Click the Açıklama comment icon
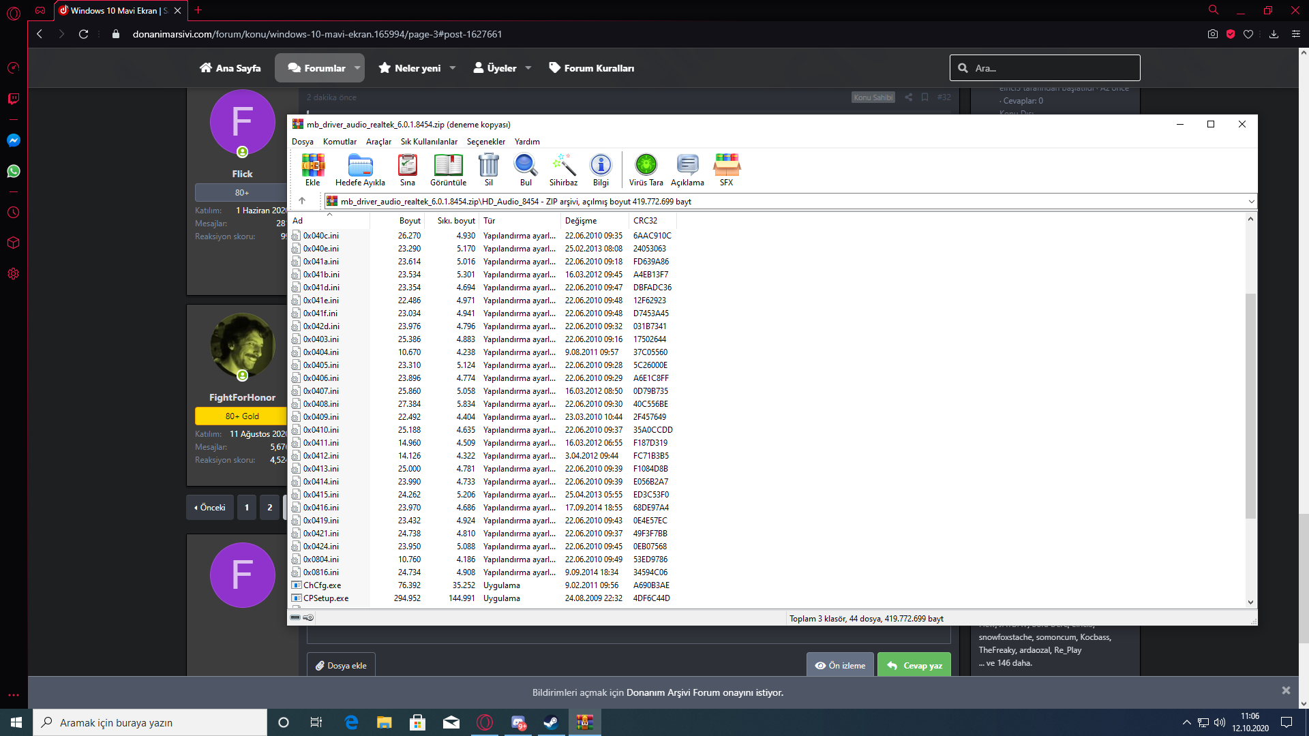The height and width of the screenshot is (736, 1309). 687,170
